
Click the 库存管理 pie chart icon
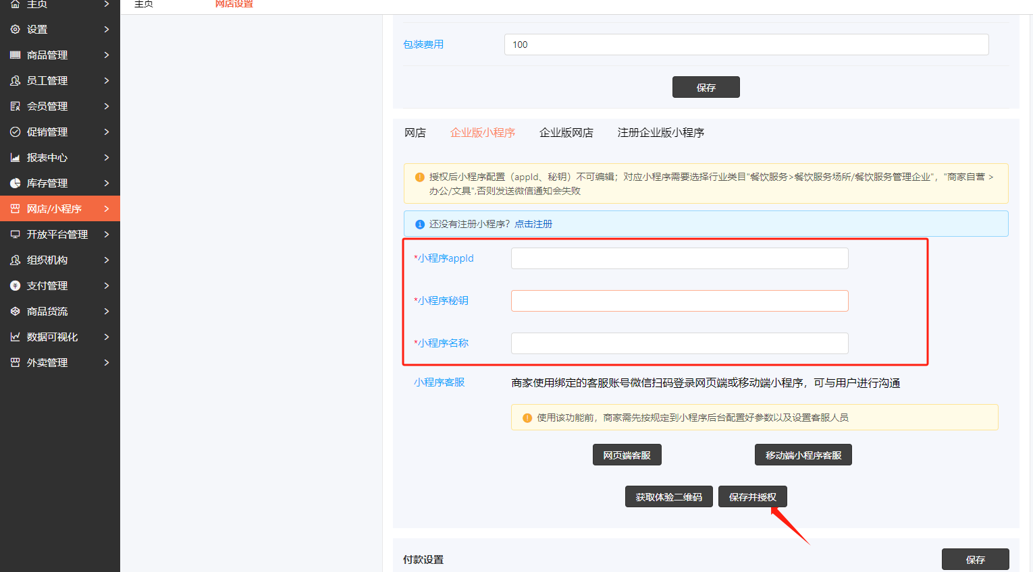[x=15, y=183]
